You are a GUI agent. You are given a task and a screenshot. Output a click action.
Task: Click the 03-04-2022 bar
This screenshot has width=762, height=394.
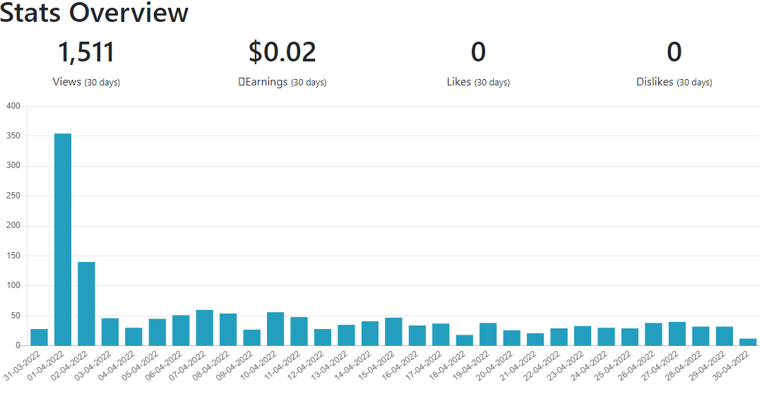tap(110, 332)
